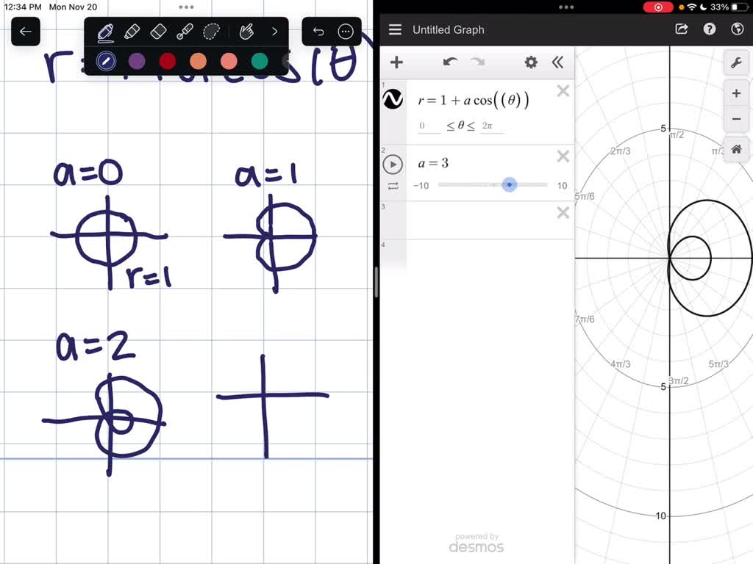This screenshot has height=564, width=753.
Task: Click the Untitled Graph title
Action: [x=448, y=30]
